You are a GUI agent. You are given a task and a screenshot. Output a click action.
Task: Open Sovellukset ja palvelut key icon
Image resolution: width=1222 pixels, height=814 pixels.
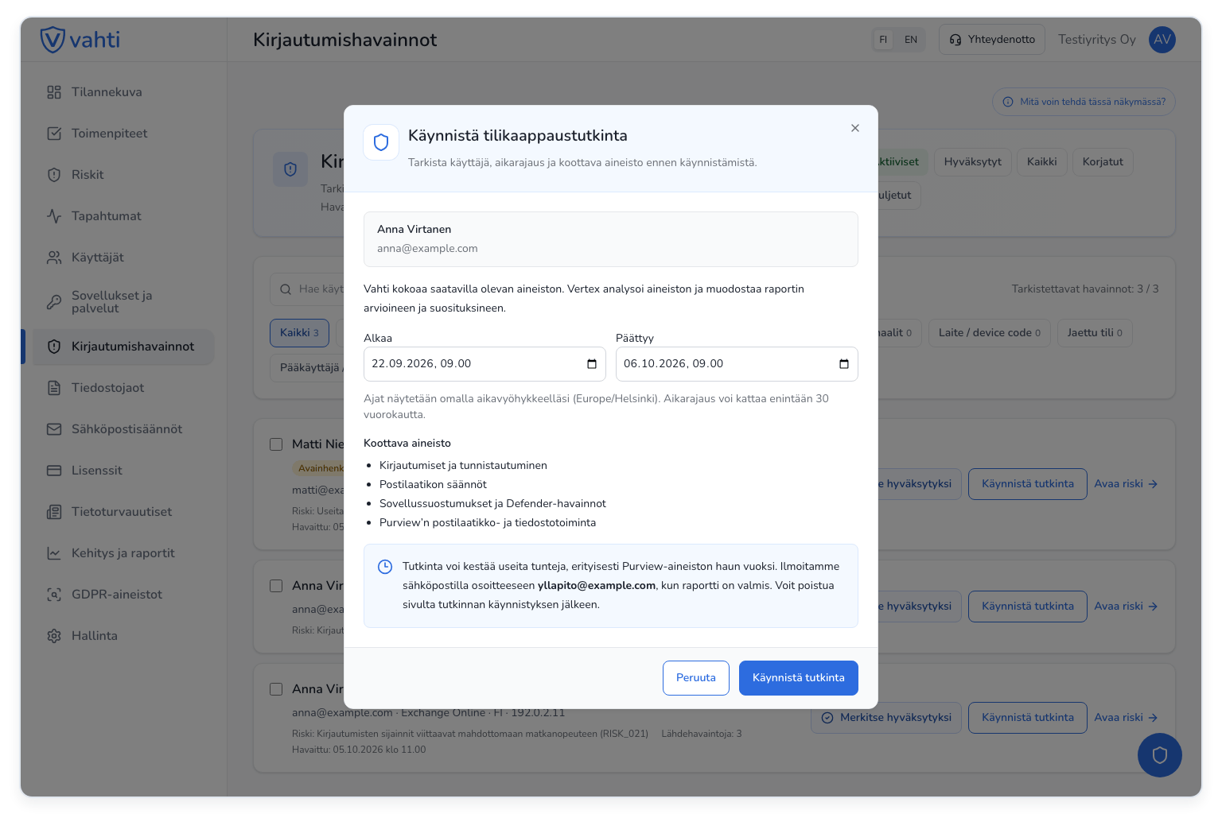54,302
